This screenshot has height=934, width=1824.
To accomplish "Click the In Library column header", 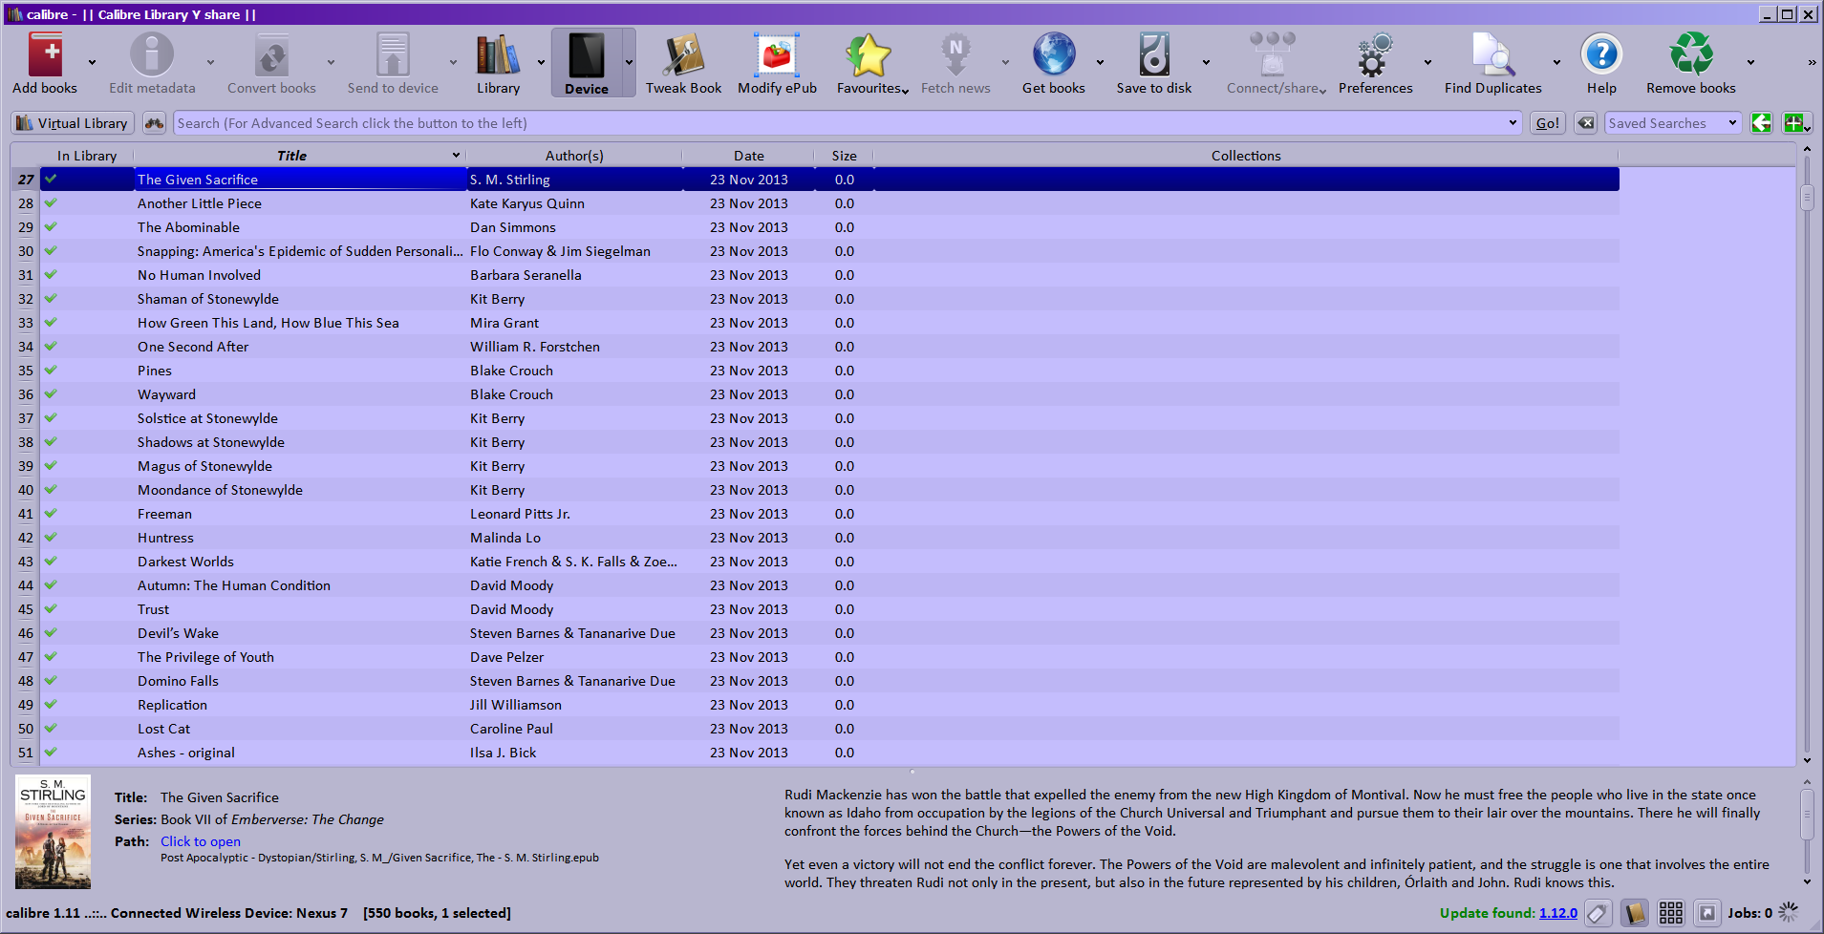I will pos(86,156).
